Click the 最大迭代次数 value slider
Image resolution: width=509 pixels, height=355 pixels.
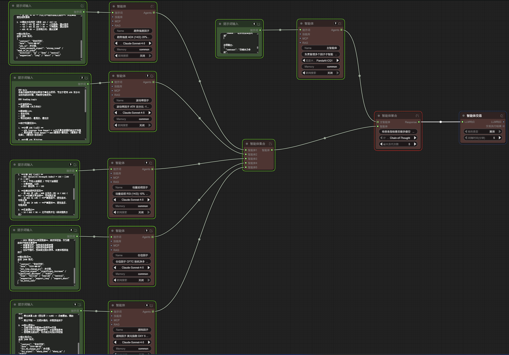click(x=398, y=144)
